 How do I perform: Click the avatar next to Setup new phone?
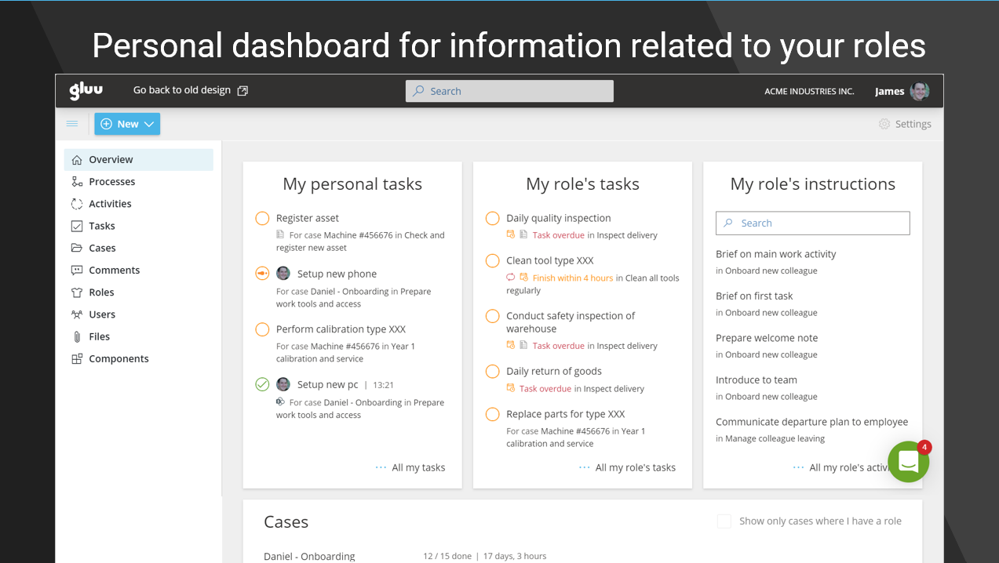(283, 274)
